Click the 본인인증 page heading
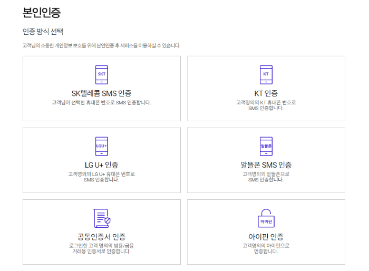Screen dimensions: 369x271 click(42, 13)
